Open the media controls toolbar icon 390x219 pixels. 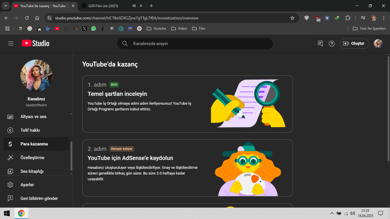[363, 18]
